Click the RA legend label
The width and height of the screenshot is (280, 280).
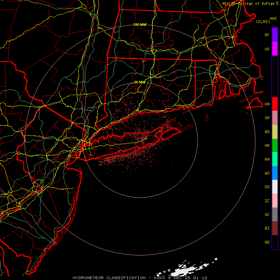(267, 160)
